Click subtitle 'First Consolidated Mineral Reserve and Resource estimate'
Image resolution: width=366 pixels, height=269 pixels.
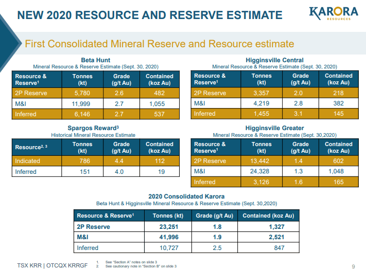[x=160, y=44]
